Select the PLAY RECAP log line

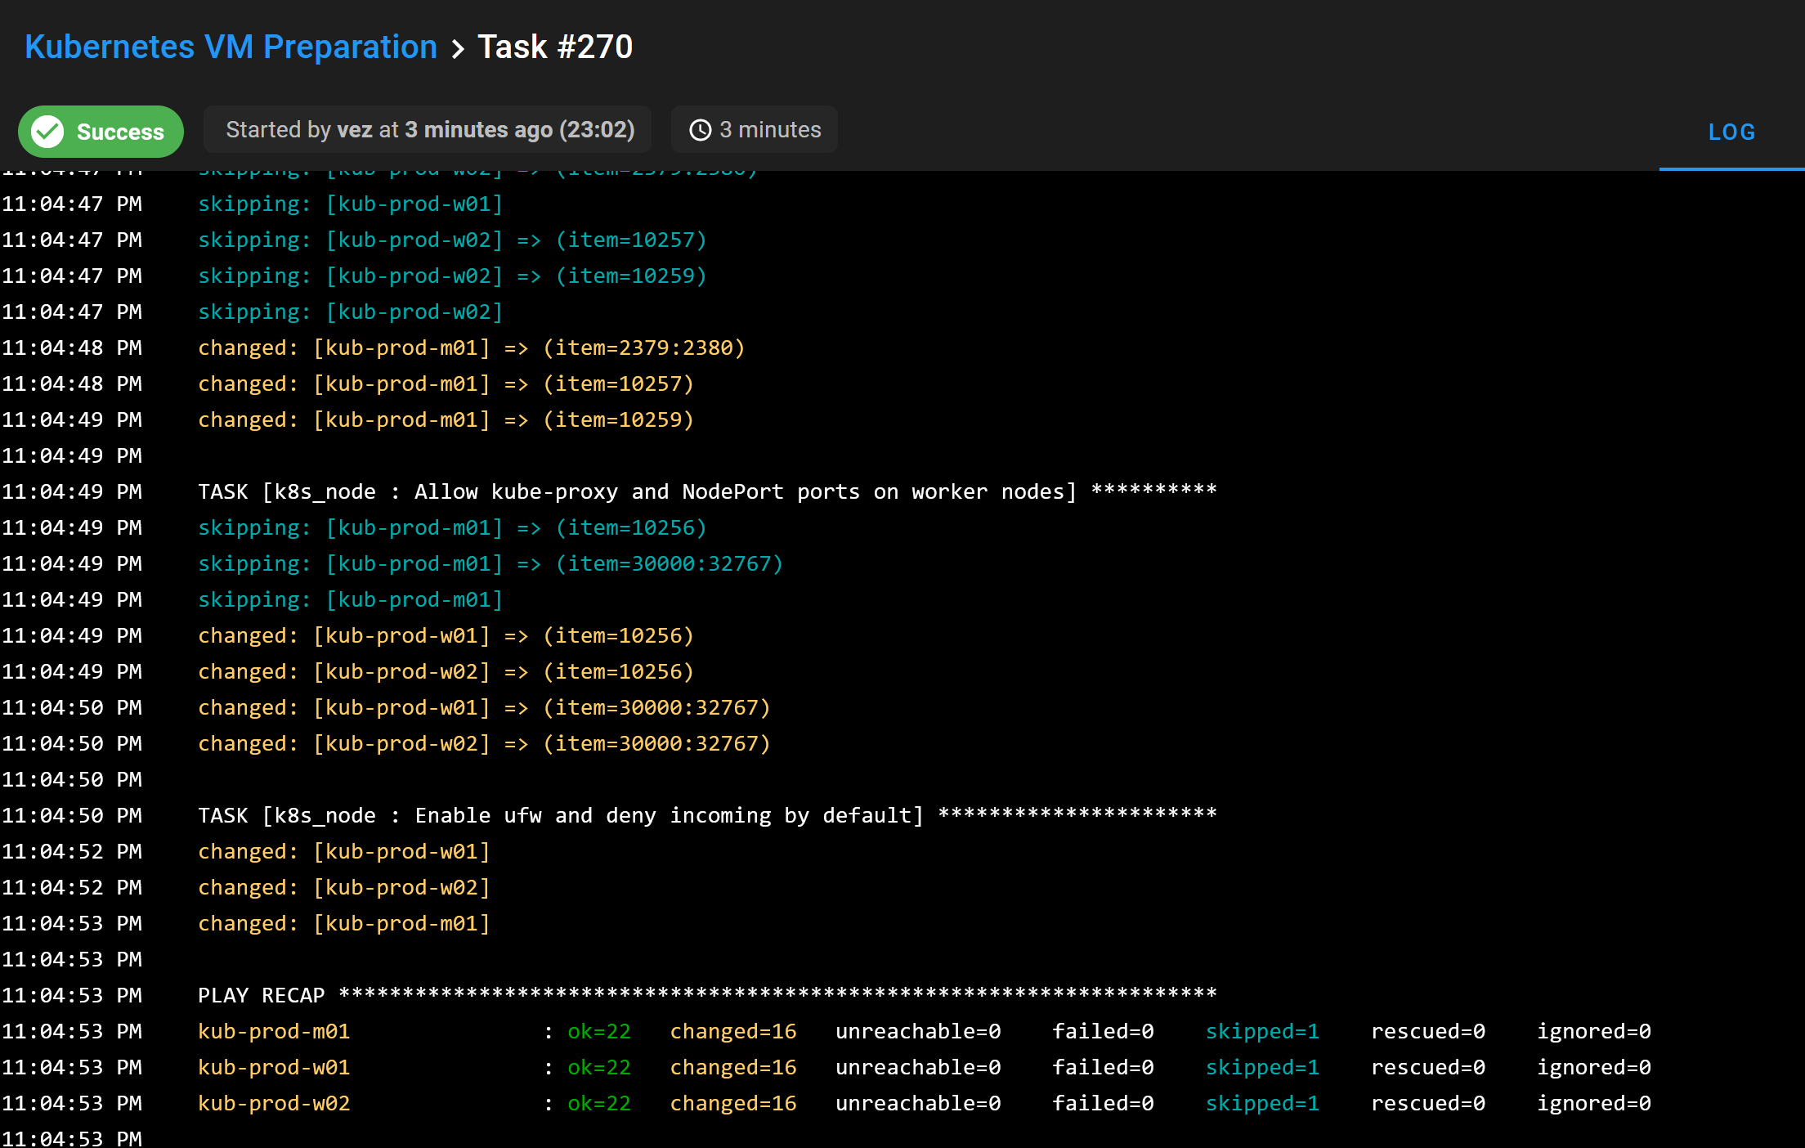[x=707, y=995]
